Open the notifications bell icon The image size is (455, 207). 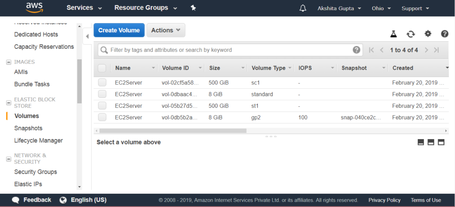[303, 8]
